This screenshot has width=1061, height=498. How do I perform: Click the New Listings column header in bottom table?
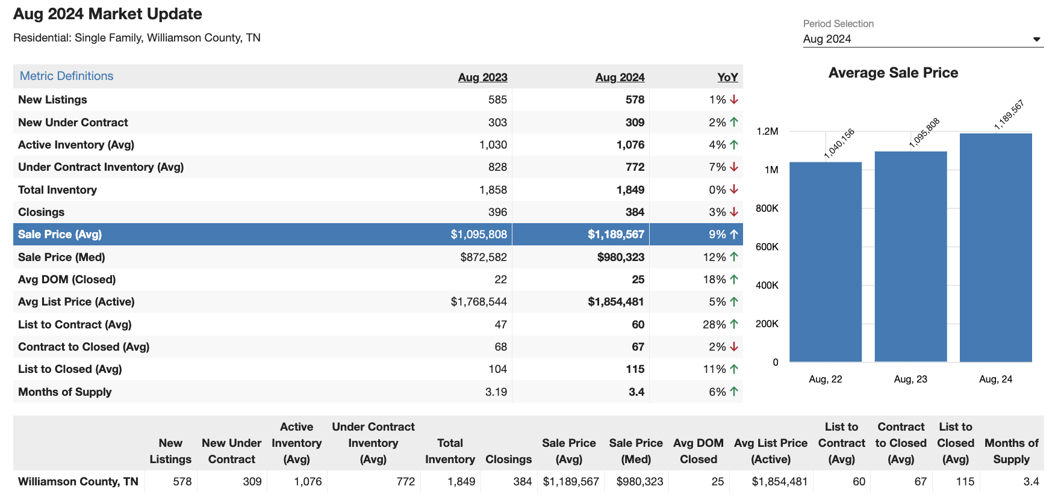tap(170, 451)
